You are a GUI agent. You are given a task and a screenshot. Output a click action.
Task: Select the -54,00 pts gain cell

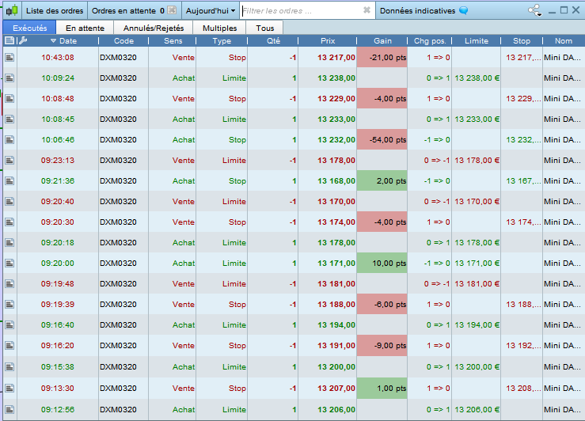[x=382, y=140]
